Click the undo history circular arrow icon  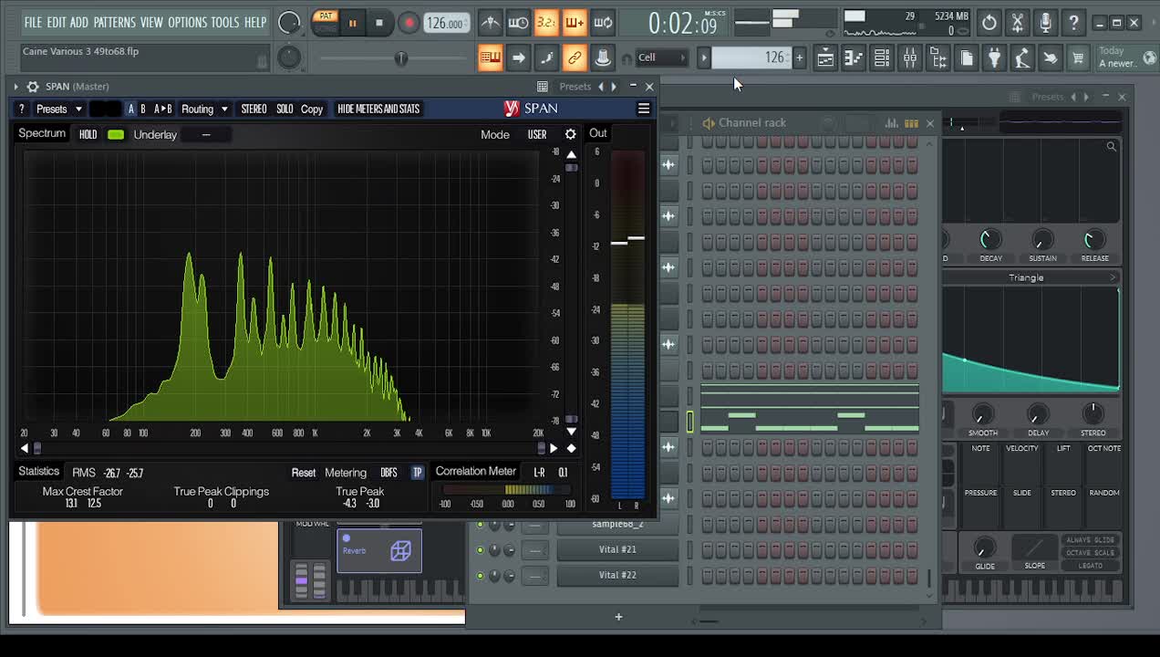click(x=989, y=23)
